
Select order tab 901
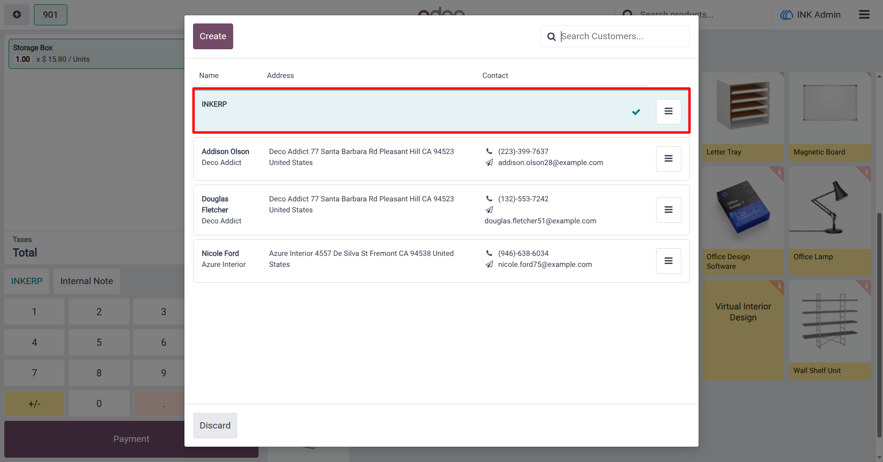(51, 15)
